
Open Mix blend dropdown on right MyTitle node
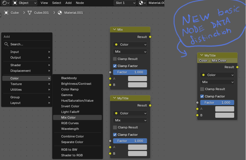pos(217,82)
